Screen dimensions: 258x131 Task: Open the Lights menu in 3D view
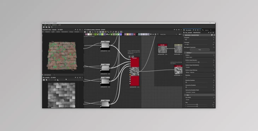point(53,32)
